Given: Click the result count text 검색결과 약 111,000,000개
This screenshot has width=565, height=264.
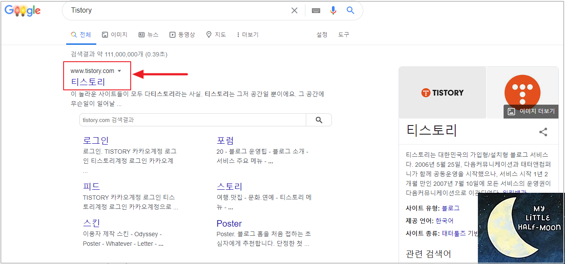Looking at the screenshot, I should point(107,54).
